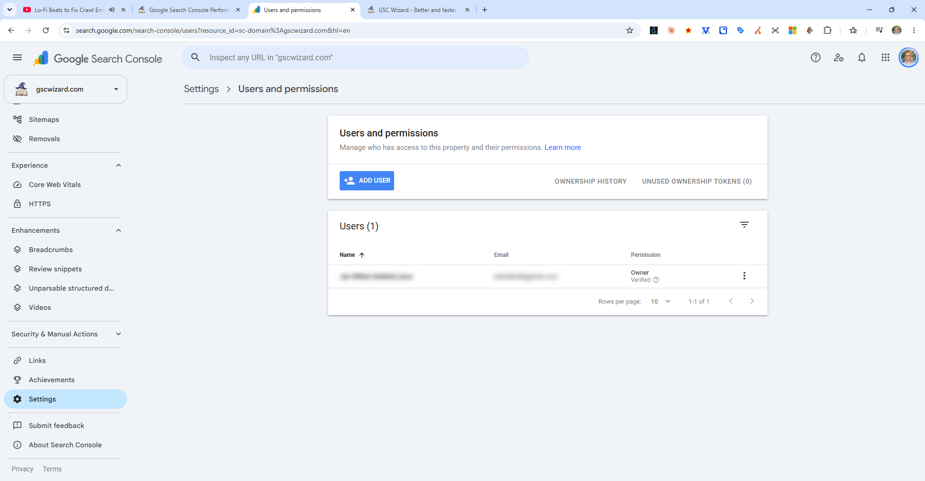Open UNUSED OWNERSHIP TOKENS
The height and width of the screenshot is (481, 925).
tap(697, 181)
